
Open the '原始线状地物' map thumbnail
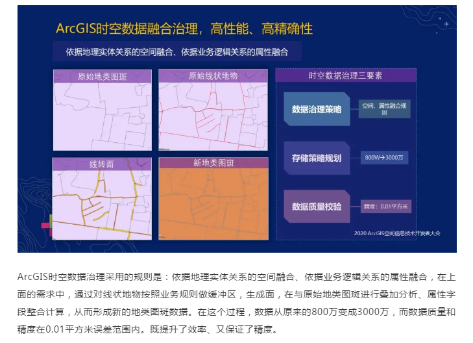click(x=213, y=110)
